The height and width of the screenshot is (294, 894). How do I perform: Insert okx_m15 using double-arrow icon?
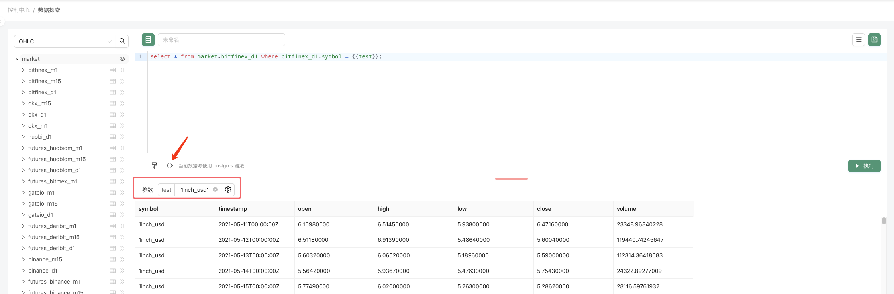[122, 103]
